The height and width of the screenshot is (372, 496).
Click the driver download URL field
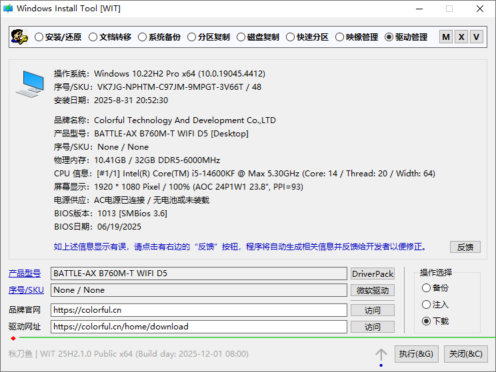pos(199,327)
